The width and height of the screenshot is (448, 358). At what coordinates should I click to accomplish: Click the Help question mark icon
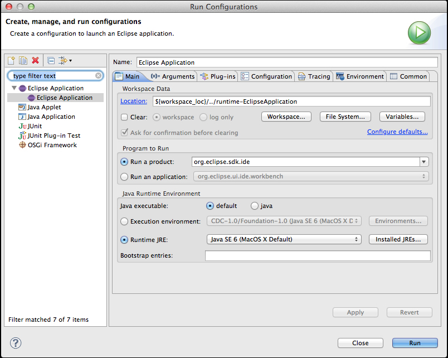[16, 343]
